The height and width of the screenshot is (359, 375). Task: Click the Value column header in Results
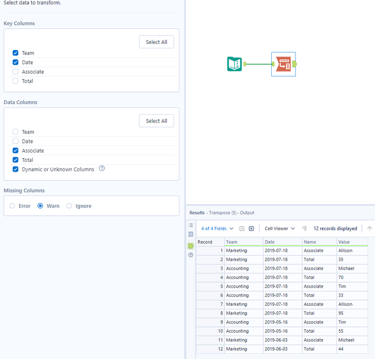point(352,242)
